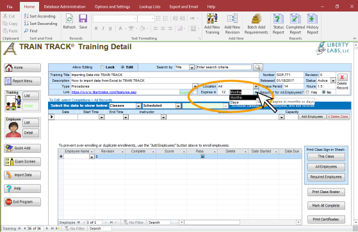Click Exit Program stop icon
This screenshot has width=358, height=232.
pos(9,202)
